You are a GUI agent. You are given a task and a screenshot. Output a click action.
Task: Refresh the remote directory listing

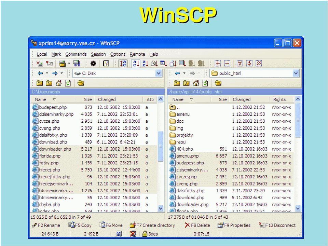[205, 83]
